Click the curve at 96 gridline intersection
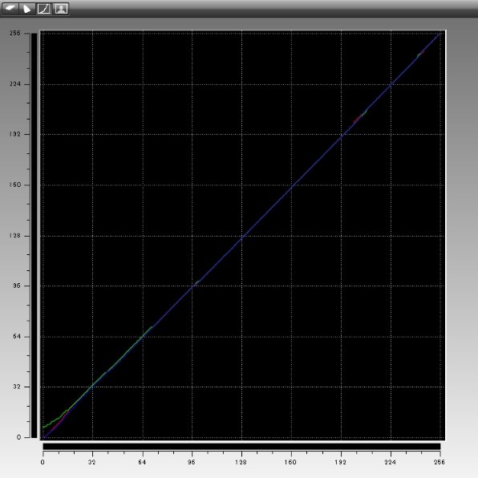 coord(192,286)
